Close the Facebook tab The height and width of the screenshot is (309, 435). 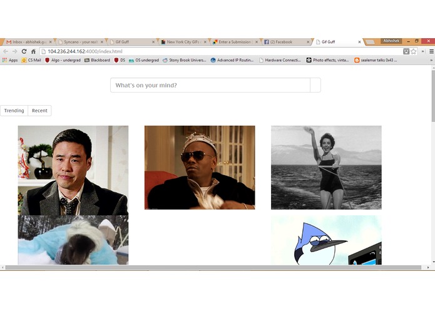coord(308,42)
